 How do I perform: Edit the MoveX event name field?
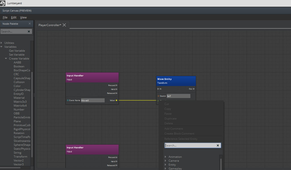pyautogui.click(x=93, y=100)
